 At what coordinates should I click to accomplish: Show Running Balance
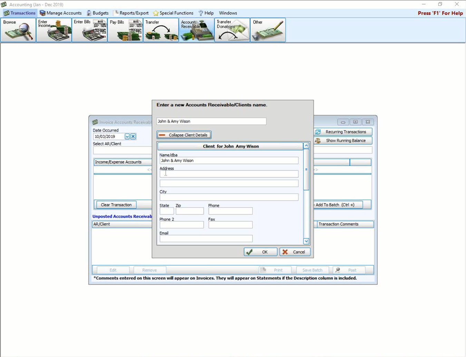343,140
